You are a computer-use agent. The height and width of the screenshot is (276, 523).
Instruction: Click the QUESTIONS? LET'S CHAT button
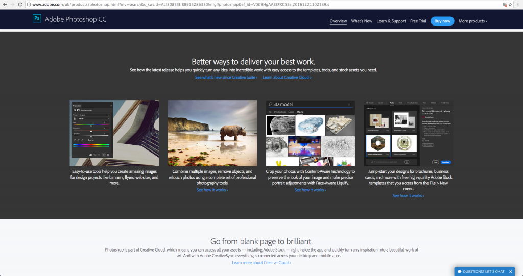(483, 272)
